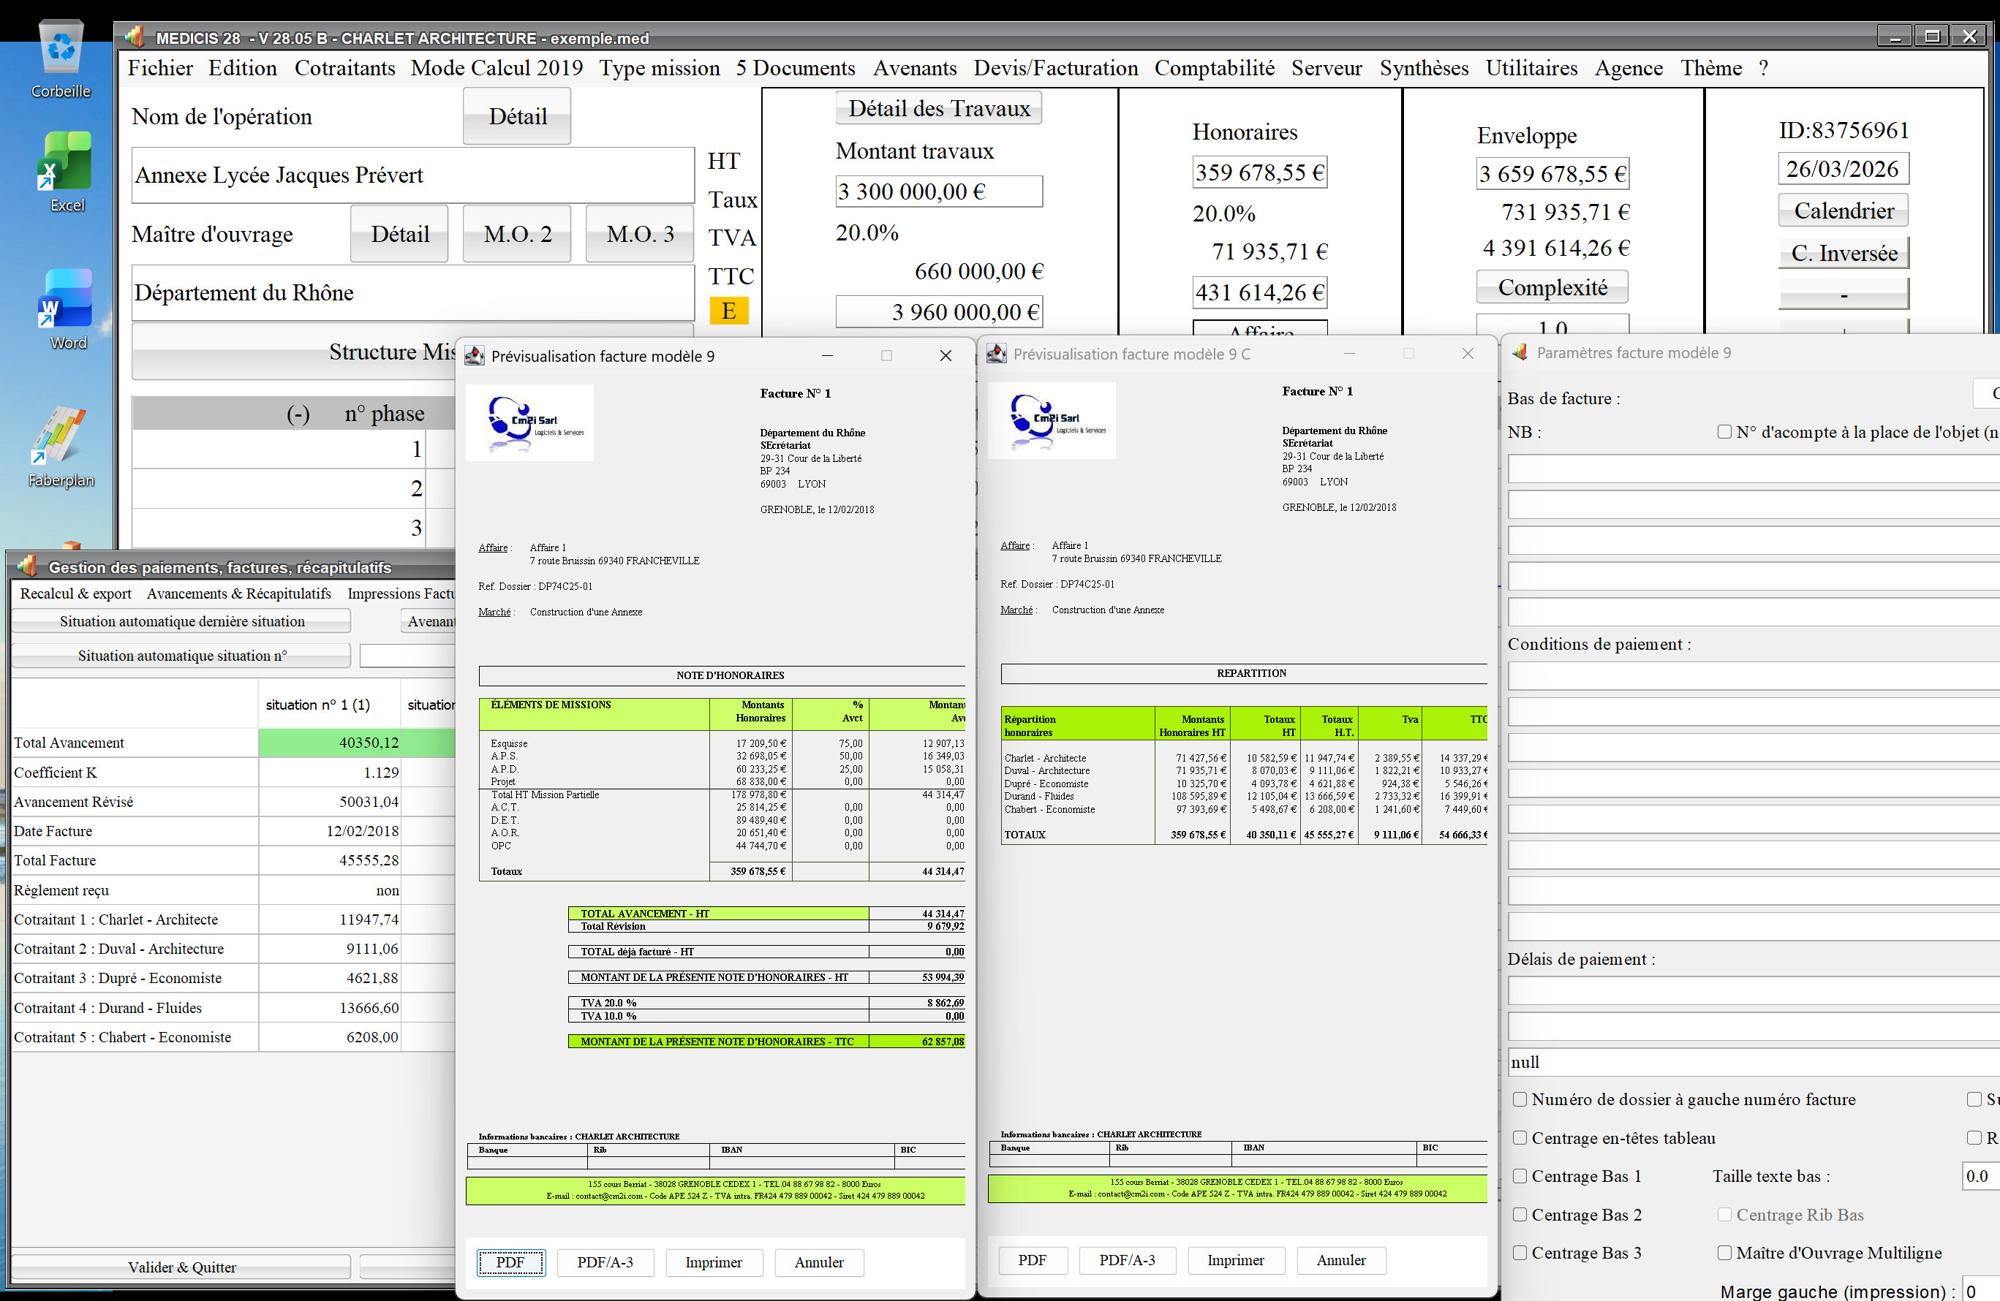Click the Détail des Travaux button
Screen dimensions: 2000x1301
point(939,108)
